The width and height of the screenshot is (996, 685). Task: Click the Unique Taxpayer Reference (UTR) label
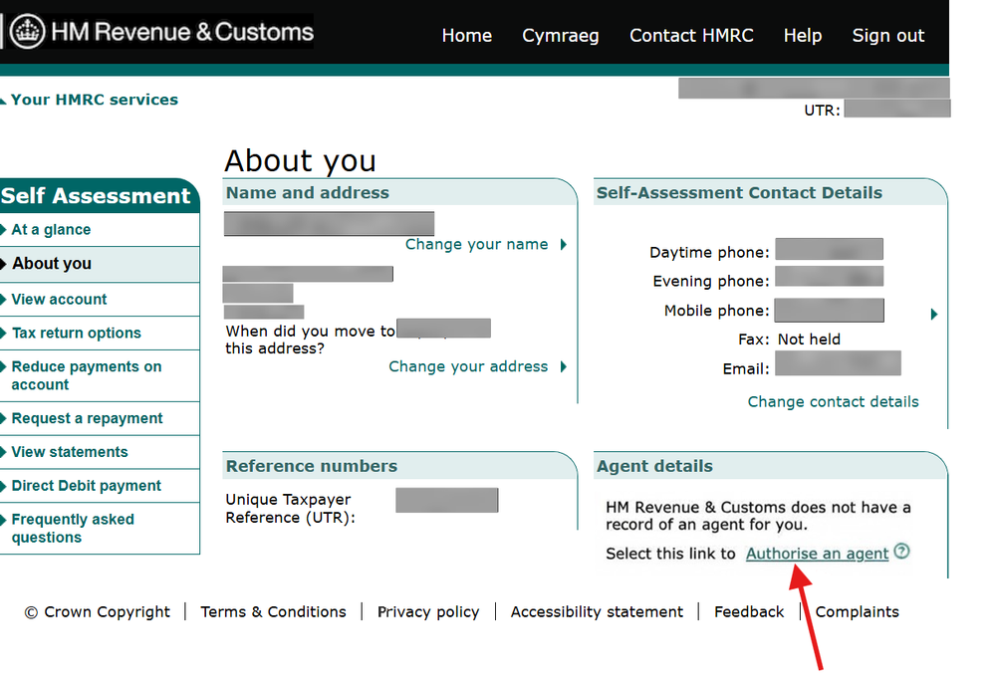pos(290,509)
